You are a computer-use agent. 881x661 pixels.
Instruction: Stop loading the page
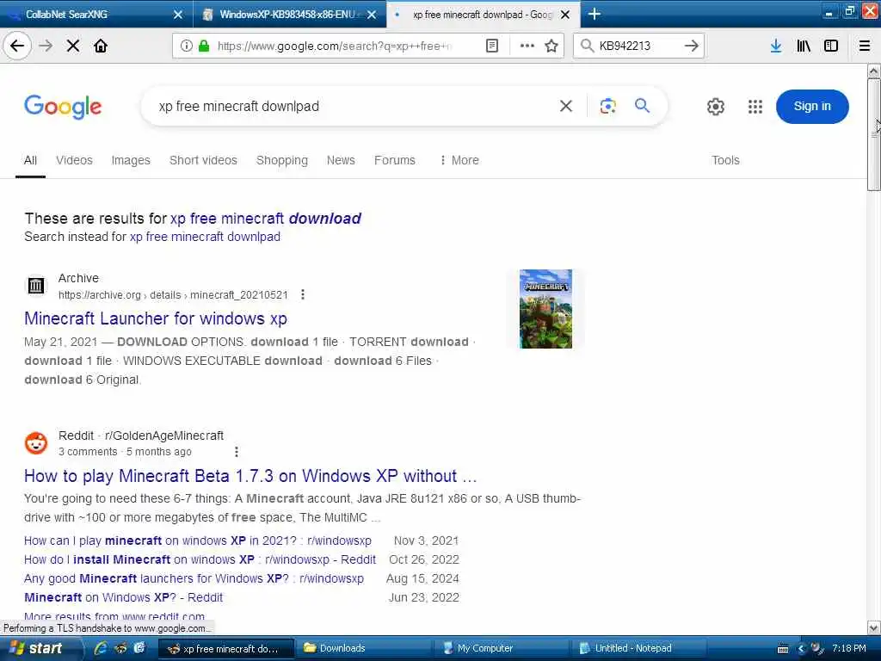[x=73, y=46]
